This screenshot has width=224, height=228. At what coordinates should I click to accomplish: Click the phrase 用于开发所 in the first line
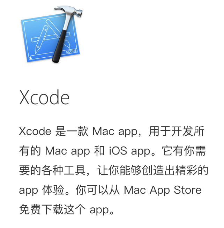pyautogui.click(x=177, y=131)
